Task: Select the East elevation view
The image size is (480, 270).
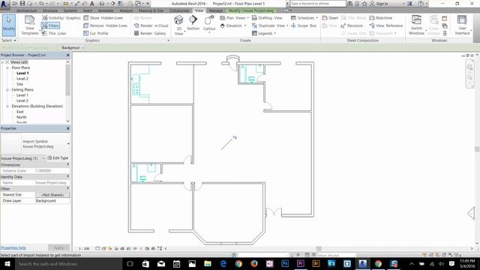Action: pos(20,112)
